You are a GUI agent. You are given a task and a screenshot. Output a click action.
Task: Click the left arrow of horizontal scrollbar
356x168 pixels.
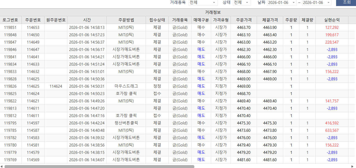(x=2, y=166)
